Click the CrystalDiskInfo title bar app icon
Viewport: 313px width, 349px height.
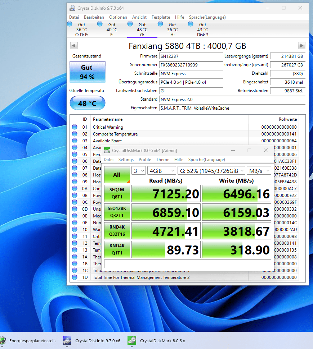72,8
